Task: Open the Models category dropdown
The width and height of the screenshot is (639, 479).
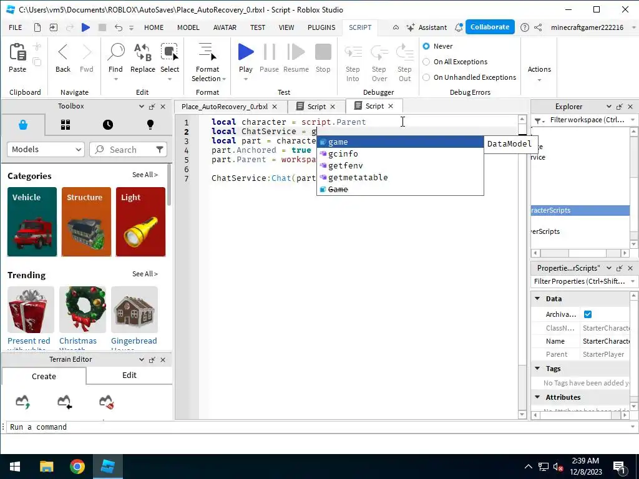Action: (x=46, y=150)
